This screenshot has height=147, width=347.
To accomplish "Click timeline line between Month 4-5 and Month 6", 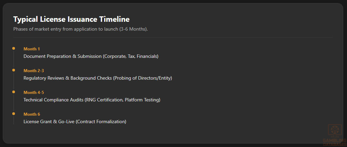I will [x=14, y=103].
